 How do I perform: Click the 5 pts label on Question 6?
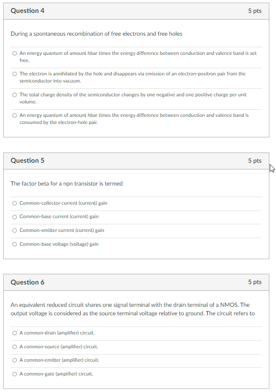[x=255, y=282]
